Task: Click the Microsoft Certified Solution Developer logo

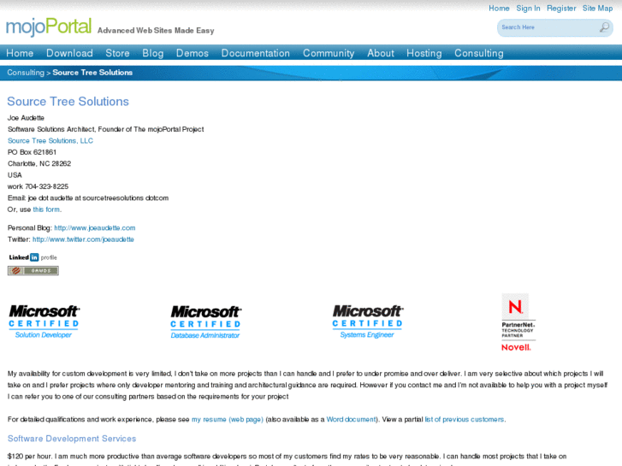Action: [44, 321]
